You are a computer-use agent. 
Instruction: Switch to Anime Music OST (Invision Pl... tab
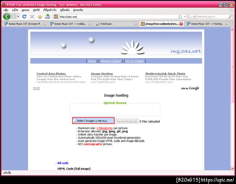tap(25, 24)
